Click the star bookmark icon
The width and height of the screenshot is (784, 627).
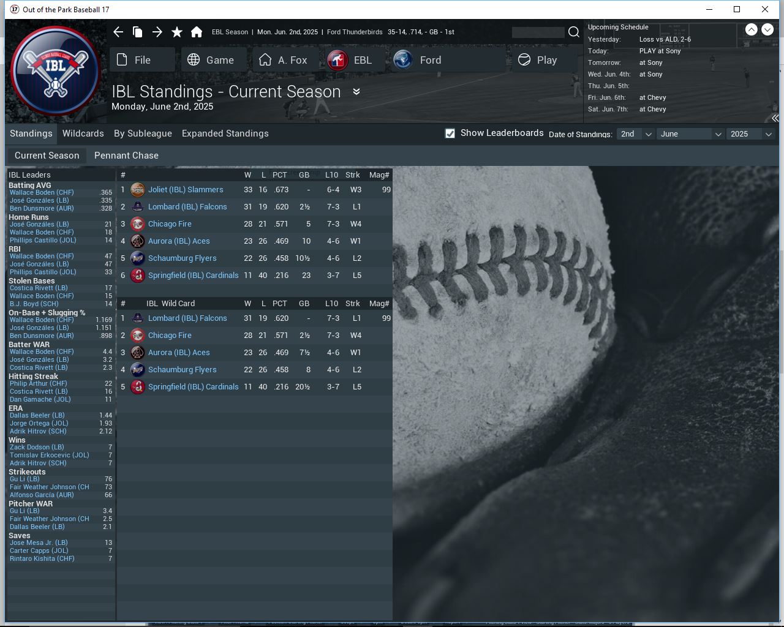pyautogui.click(x=177, y=32)
